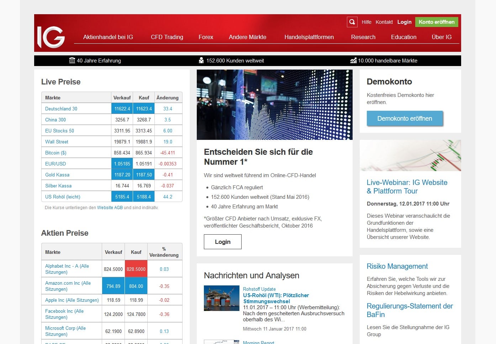Viewport: 496px width, 344px height.
Task: Open Regulierungs-Statement der BaFin link
Action: point(410,310)
